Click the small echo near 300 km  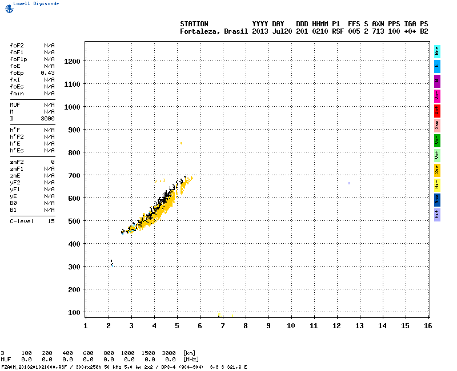coord(111,263)
